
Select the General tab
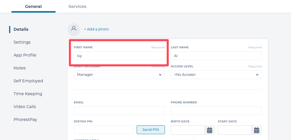point(33,6)
